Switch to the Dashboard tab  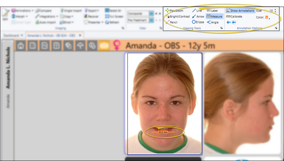[x=11, y=35]
